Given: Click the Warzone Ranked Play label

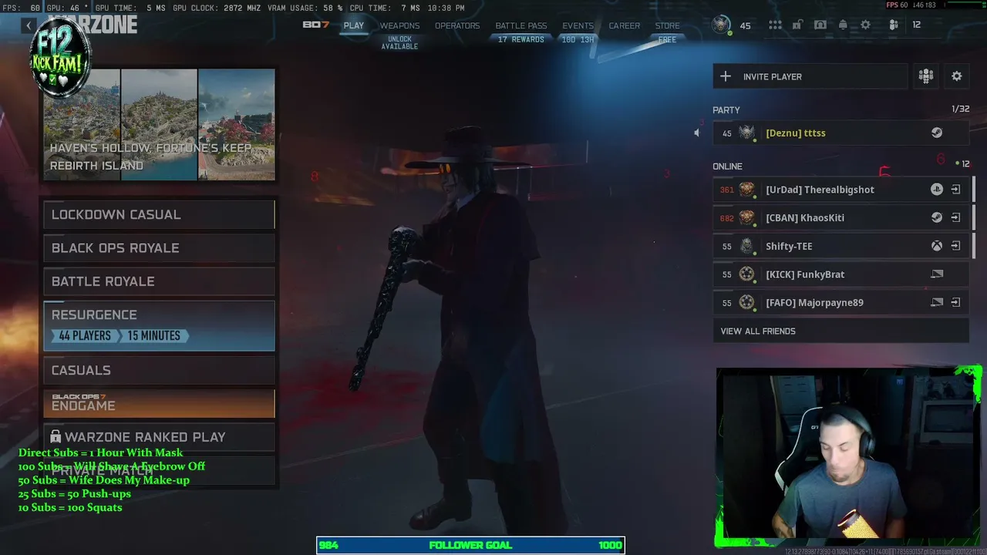Looking at the screenshot, I should [x=145, y=437].
